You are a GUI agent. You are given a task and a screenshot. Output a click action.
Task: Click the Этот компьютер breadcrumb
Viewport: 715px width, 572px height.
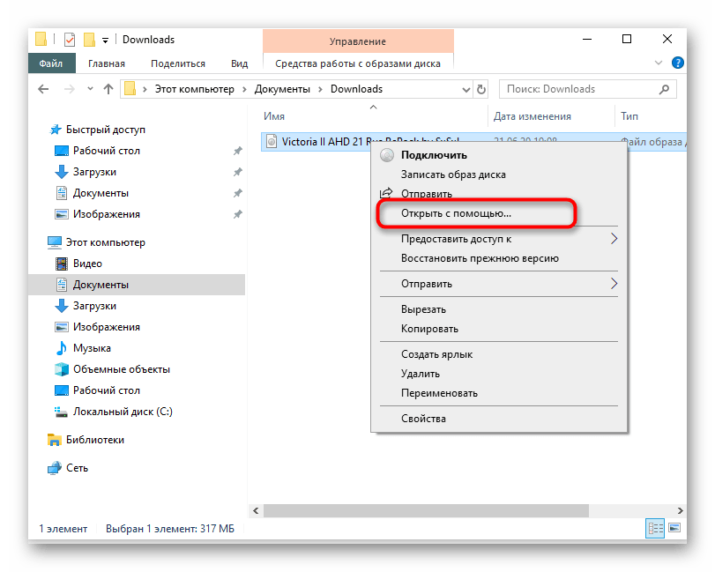(194, 89)
